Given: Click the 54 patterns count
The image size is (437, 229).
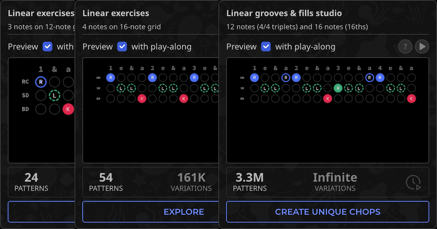Looking at the screenshot, I should coord(106,178).
